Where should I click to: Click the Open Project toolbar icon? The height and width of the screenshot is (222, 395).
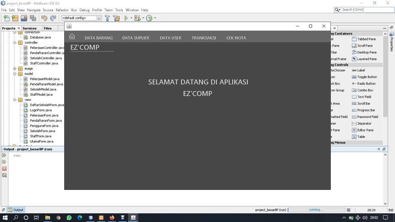24,18
